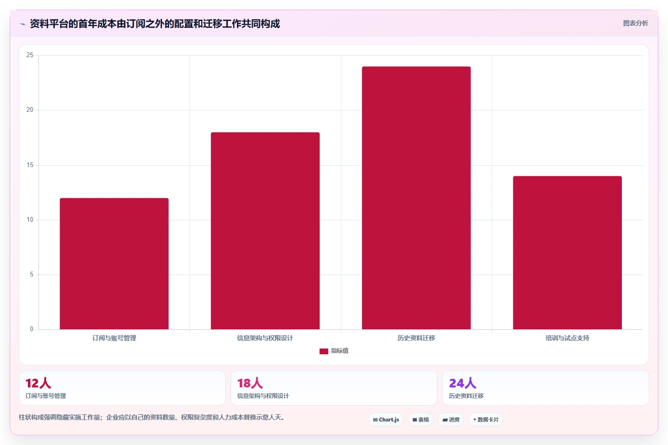Open the 12人 订阅与账号管理 data card
The height and width of the screenshot is (445, 668).
pyautogui.click(x=122, y=388)
